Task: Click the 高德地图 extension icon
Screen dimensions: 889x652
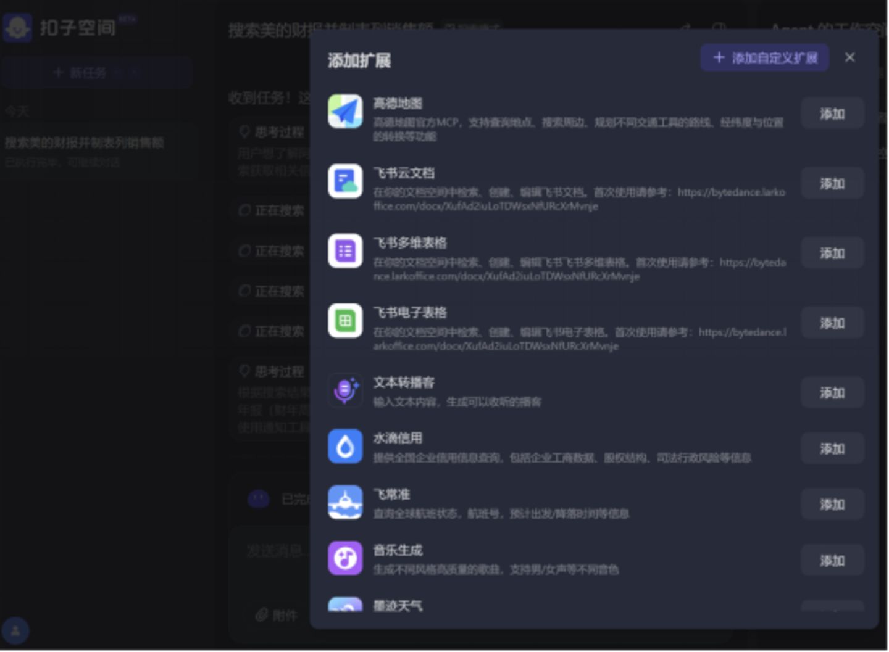Action: (x=345, y=111)
